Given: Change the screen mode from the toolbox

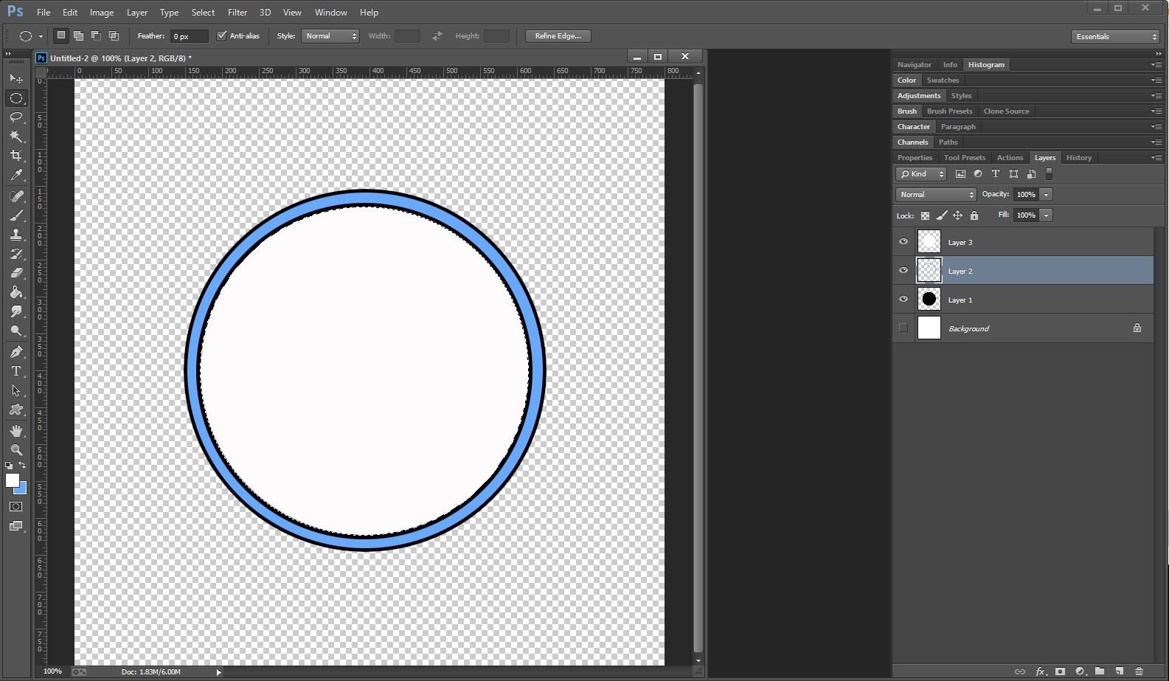Looking at the screenshot, I should coord(16,526).
